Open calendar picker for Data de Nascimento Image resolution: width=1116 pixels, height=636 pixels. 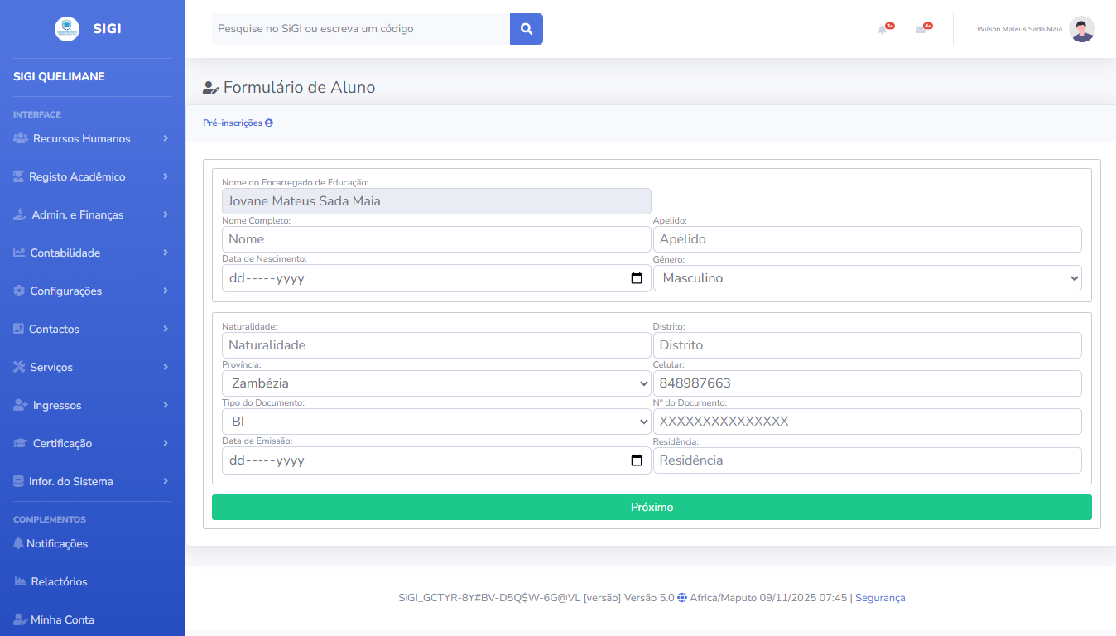click(x=637, y=278)
